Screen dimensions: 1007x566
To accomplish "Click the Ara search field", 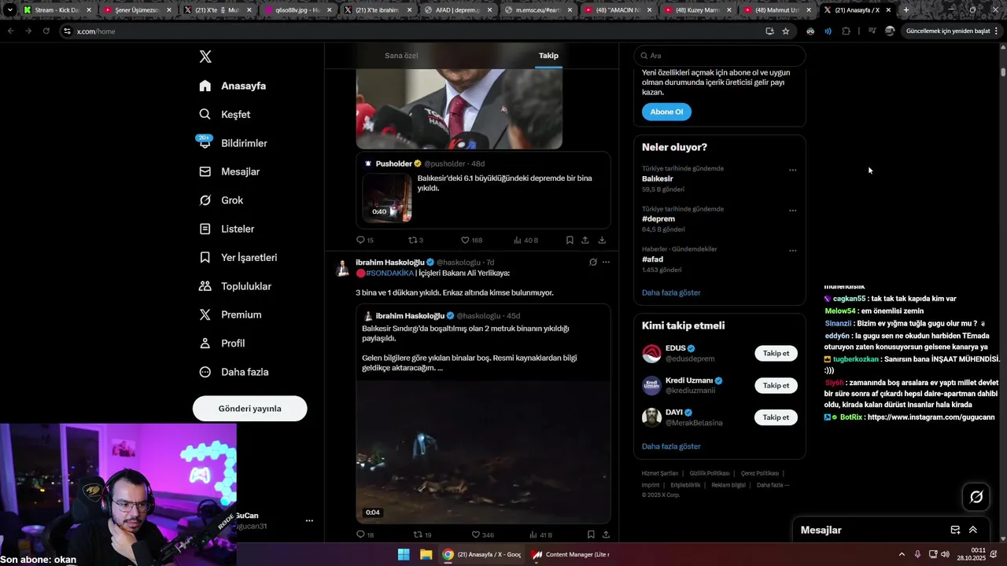I will 719,56.
